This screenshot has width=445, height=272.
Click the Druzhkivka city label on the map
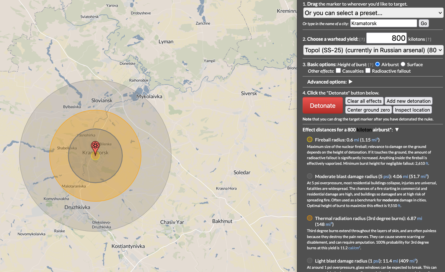pos(77,207)
